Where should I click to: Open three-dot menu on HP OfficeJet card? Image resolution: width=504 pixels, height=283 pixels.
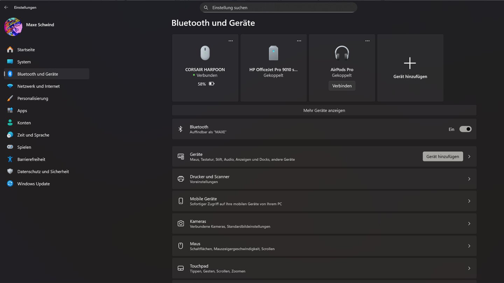[299, 41]
